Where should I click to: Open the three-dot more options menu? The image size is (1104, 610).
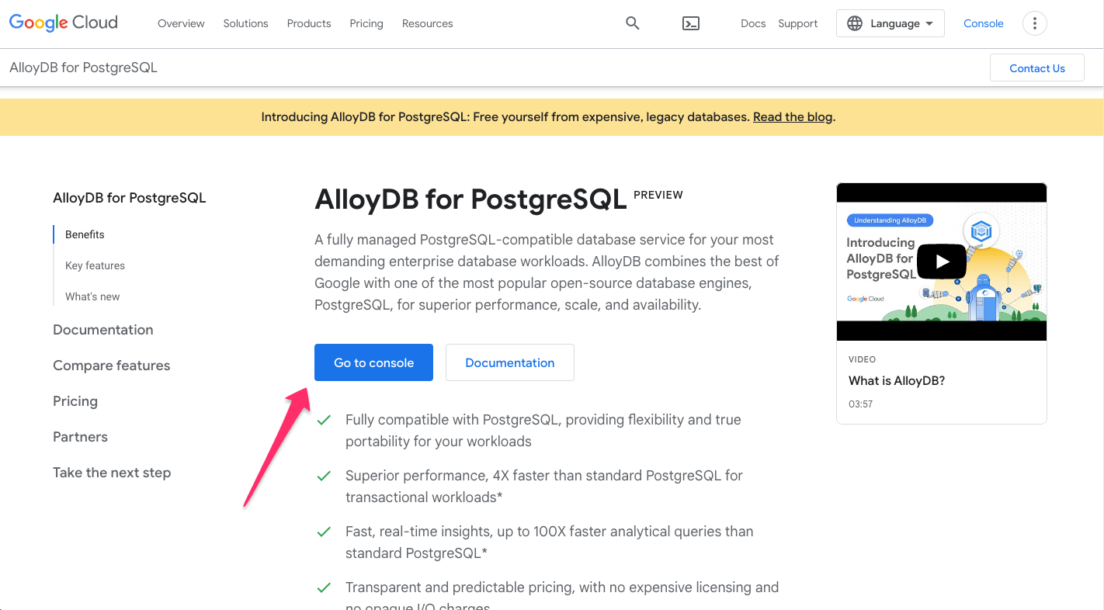[x=1034, y=23]
